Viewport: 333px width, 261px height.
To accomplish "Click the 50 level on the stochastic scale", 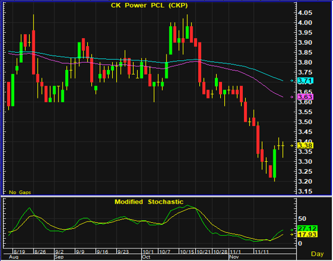I will point(302,219).
